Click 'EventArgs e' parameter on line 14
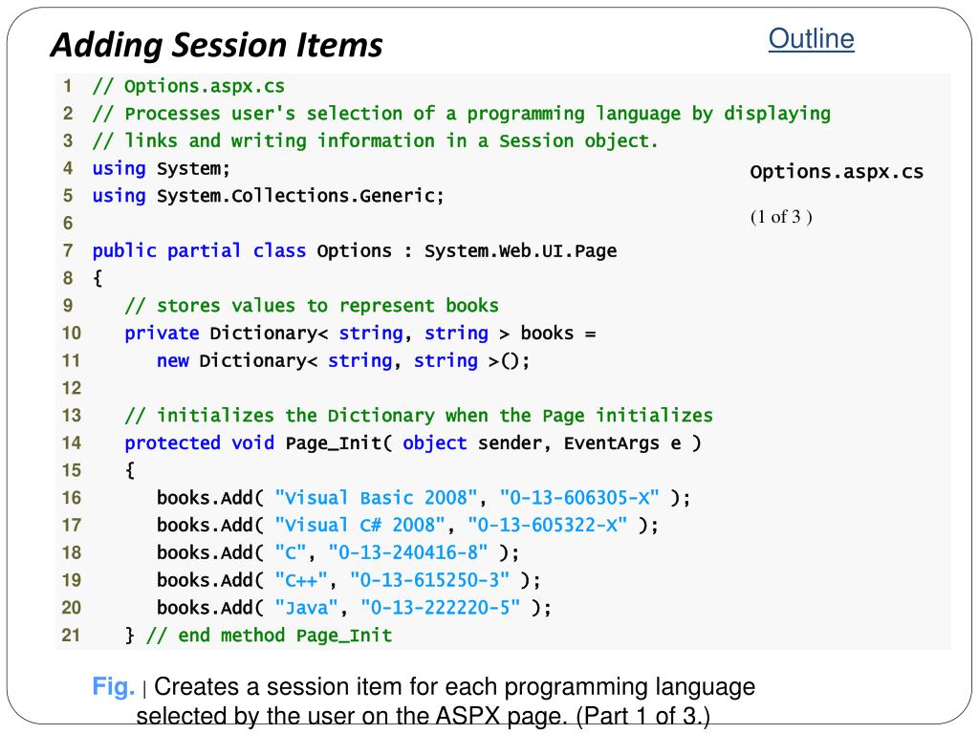 click(622, 443)
